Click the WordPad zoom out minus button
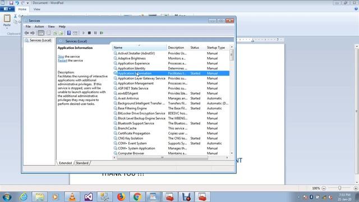This screenshot has height=202, width=359. [x=324, y=189]
